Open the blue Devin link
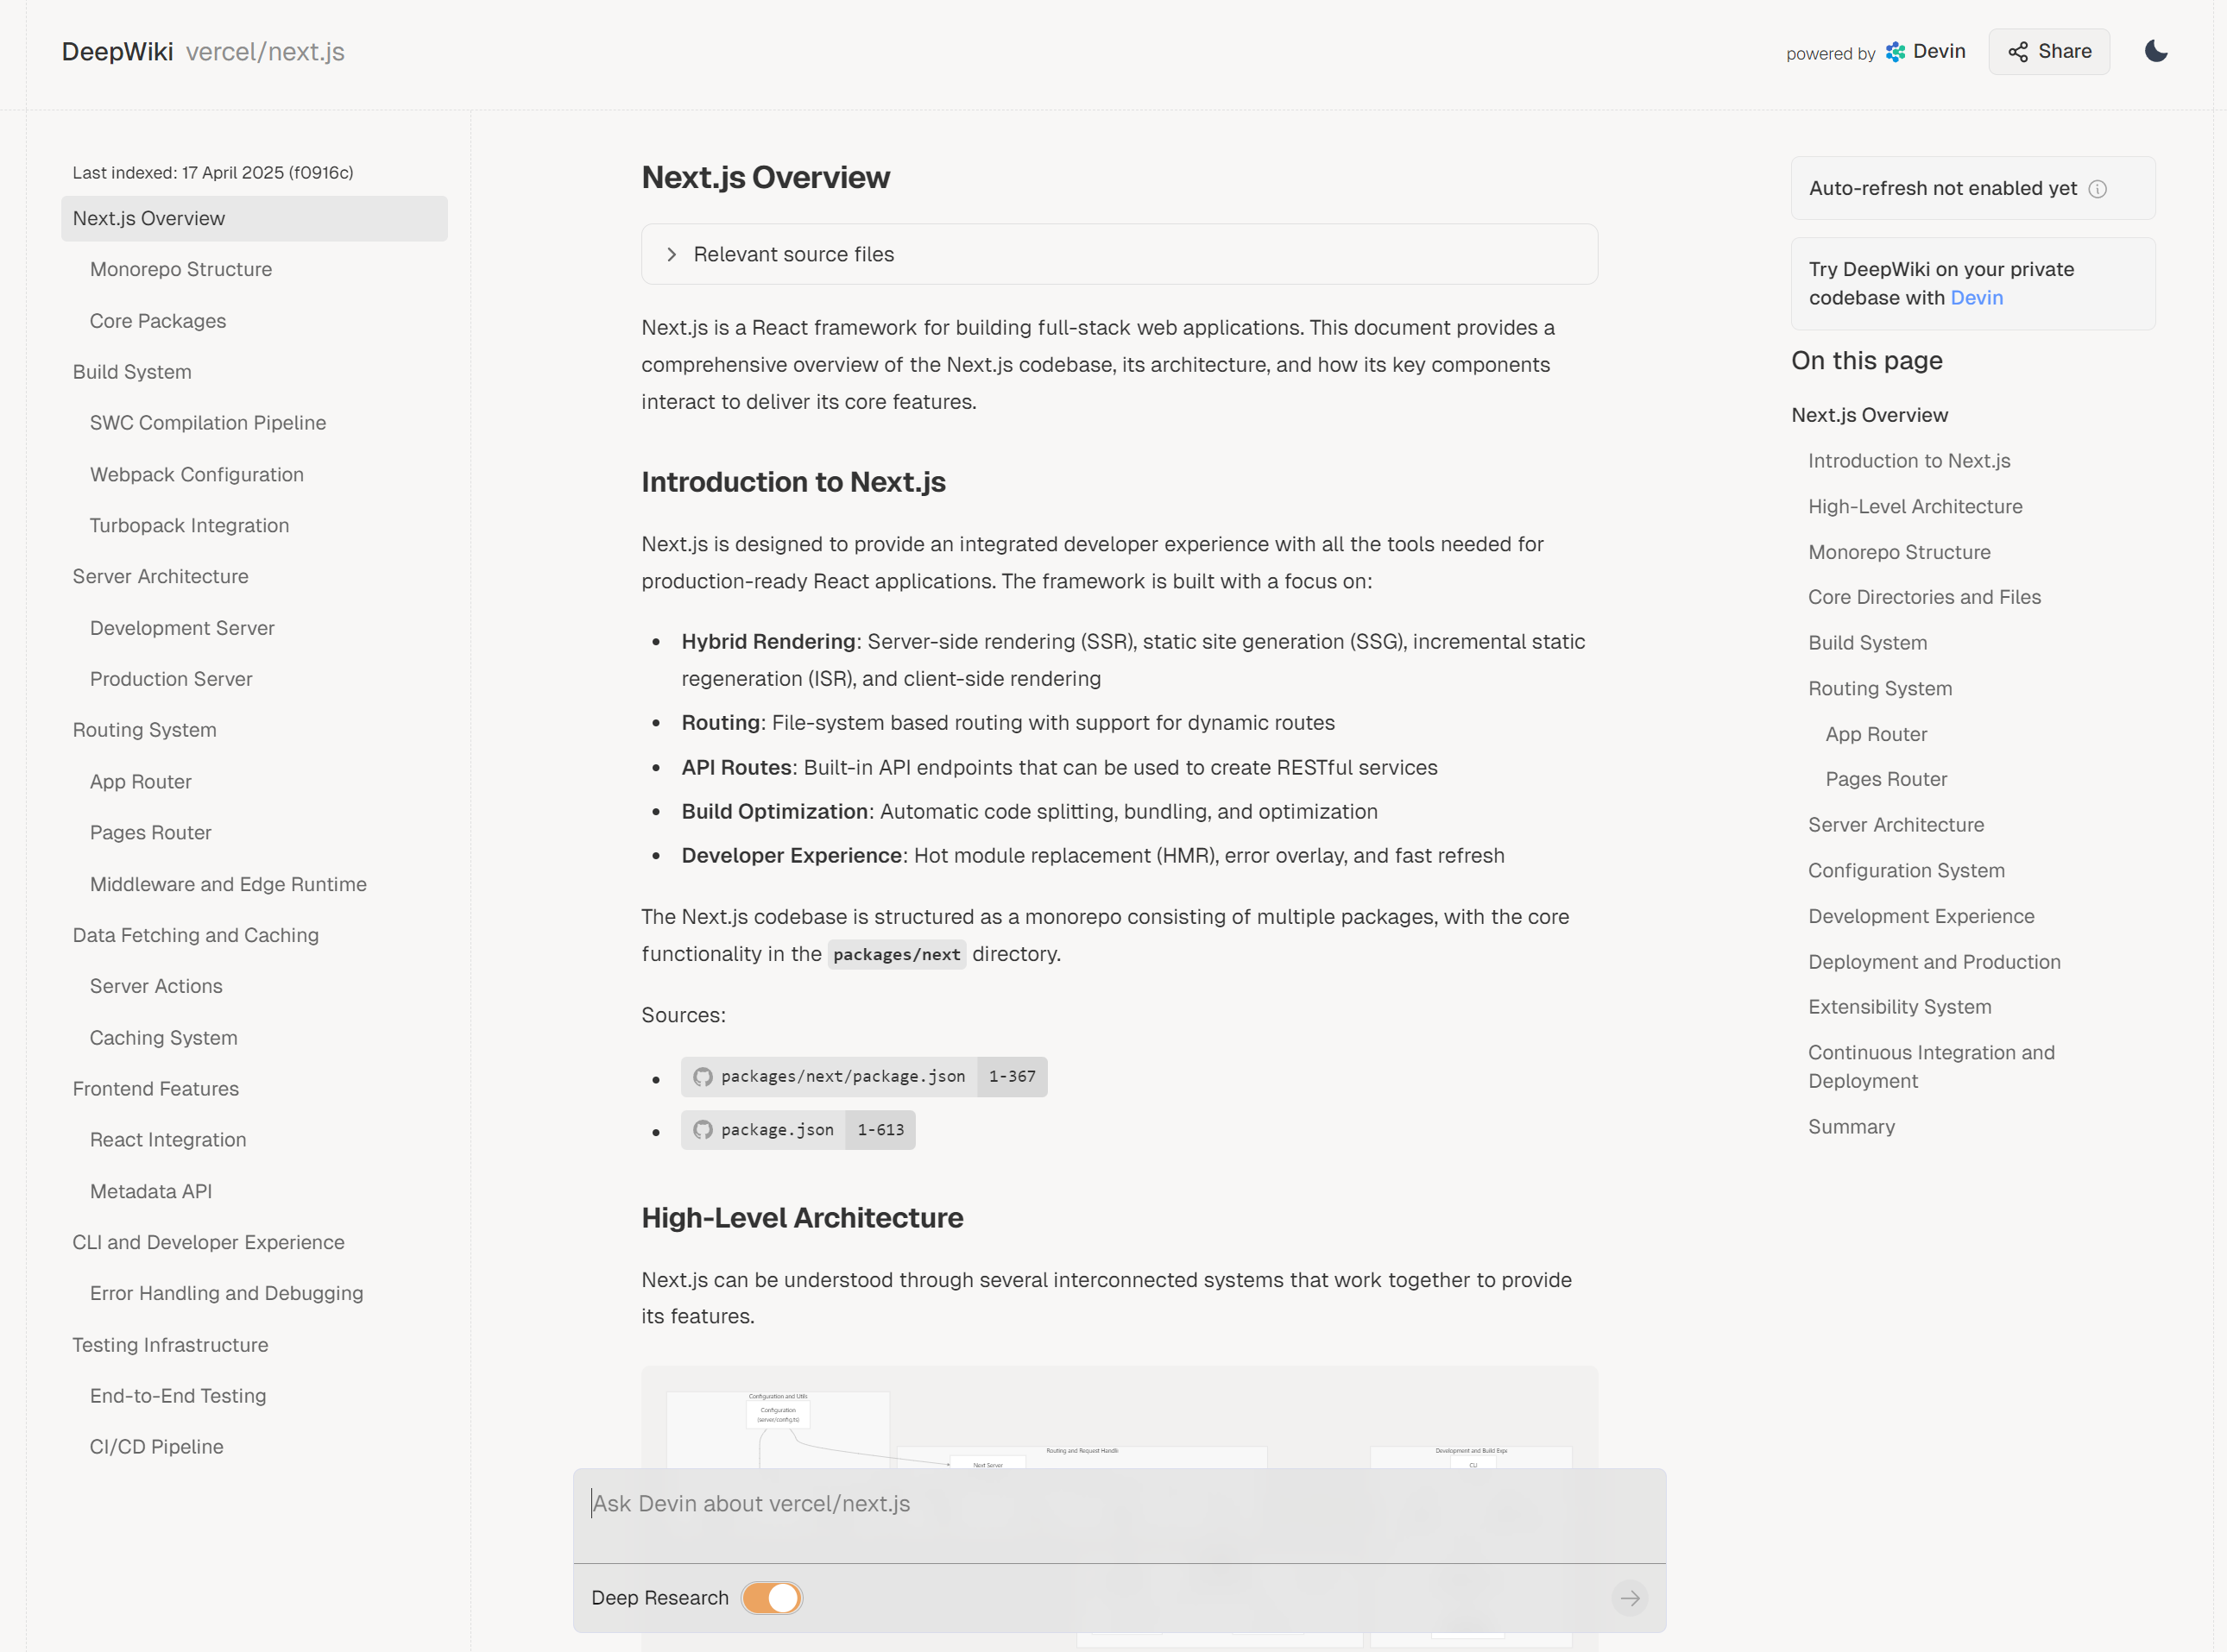 click(1976, 298)
